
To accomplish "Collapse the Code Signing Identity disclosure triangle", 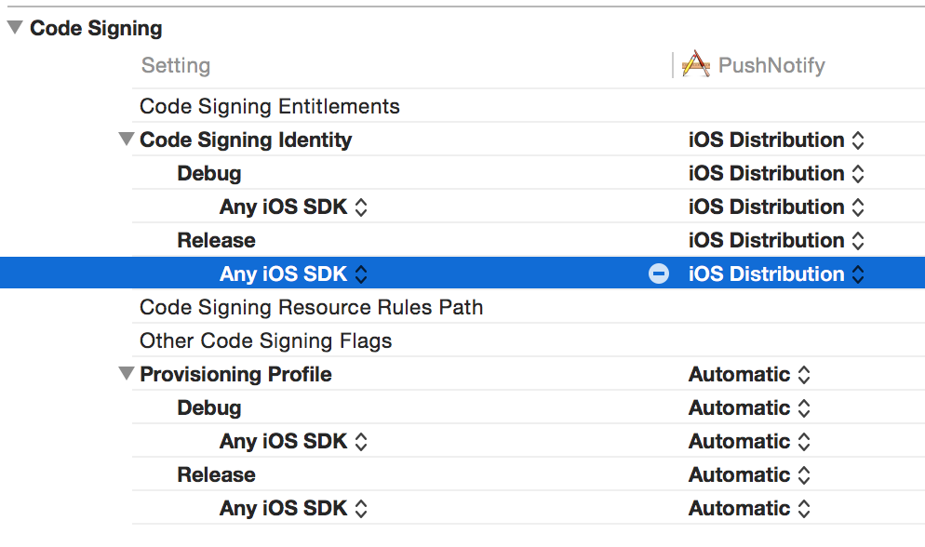I will (127, 140).
